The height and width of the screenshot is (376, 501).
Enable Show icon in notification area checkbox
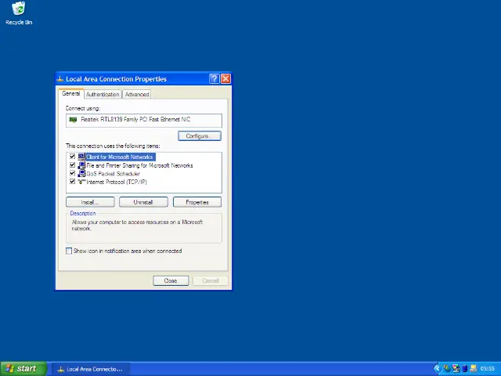pyautogui.click(x=69, y=251)
